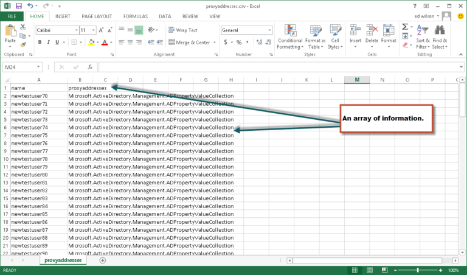467x275 pixels.
Task: Toggle Bold formatting
Action: click(40, 42)
